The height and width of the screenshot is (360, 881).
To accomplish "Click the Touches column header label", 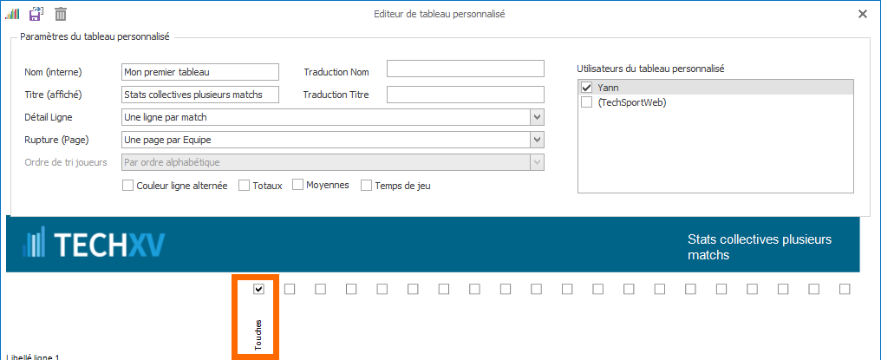I will (x=258, y=335).
